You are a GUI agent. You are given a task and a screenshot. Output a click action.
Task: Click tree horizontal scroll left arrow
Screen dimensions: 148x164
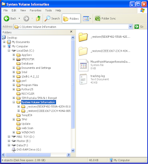click(3, 155)
